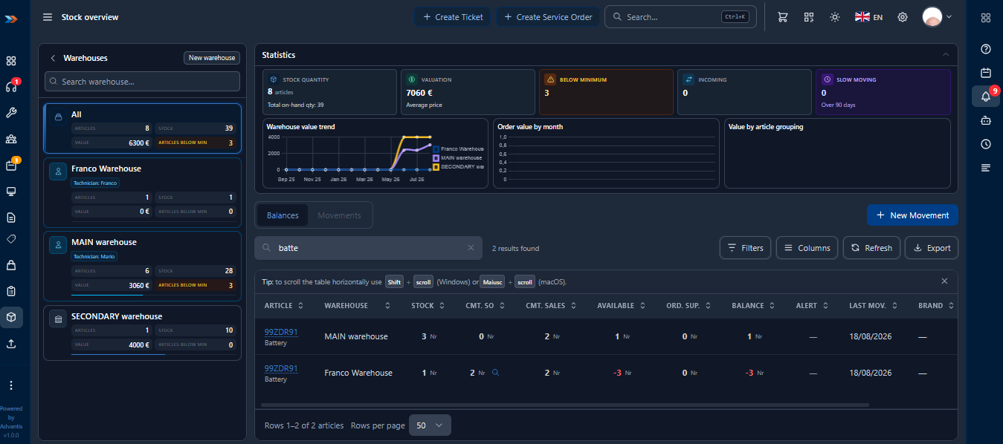Image resolution: width=1003 pixels, height=444 pixels.
Task: Open the wrench service icon in sidebar
Action: point(11,113)
